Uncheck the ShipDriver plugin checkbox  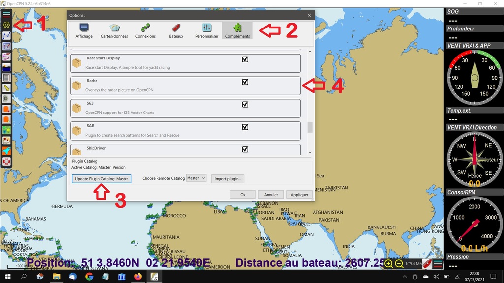[245, 149]
